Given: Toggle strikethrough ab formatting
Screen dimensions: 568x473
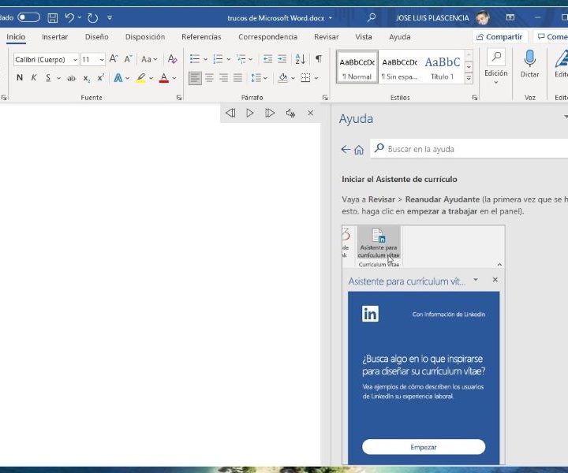Looking at the screenshot, I should (x=71, y=78).
